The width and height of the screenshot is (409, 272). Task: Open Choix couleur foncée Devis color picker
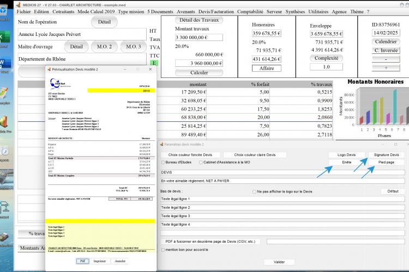[x=190, y=155]
